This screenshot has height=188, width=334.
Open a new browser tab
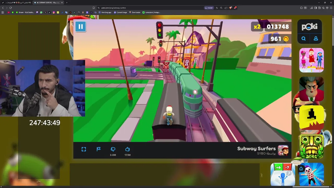coord(67,3)
